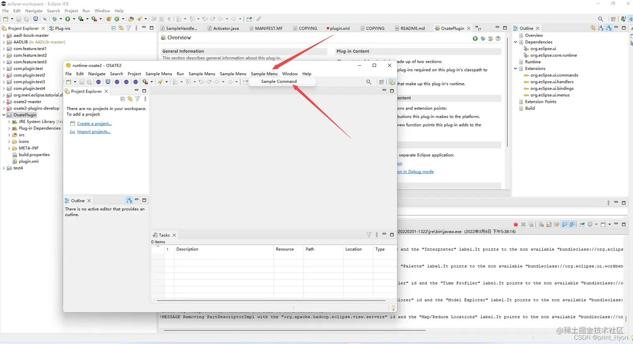Click New icon in OSATE2 window toolbar
The width and height of the screenshot is (633, 344).
[69, 82]
